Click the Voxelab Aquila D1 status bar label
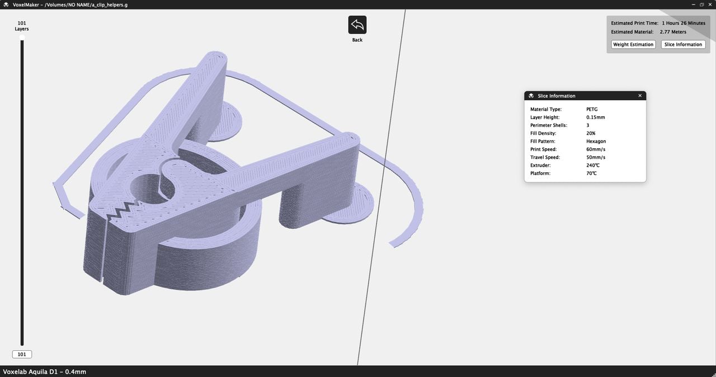 click(45, 371)
